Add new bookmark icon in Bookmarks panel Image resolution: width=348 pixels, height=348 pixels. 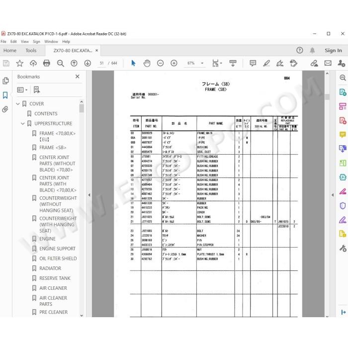click(37, 89)
